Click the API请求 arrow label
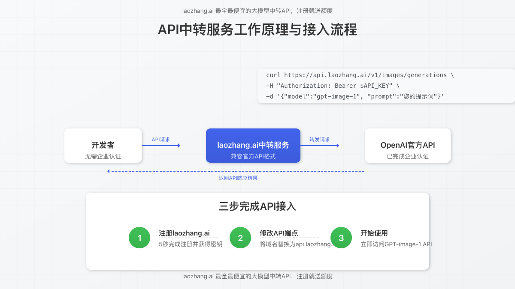Screen dimensions: 515x289 [x=161, y=140]
